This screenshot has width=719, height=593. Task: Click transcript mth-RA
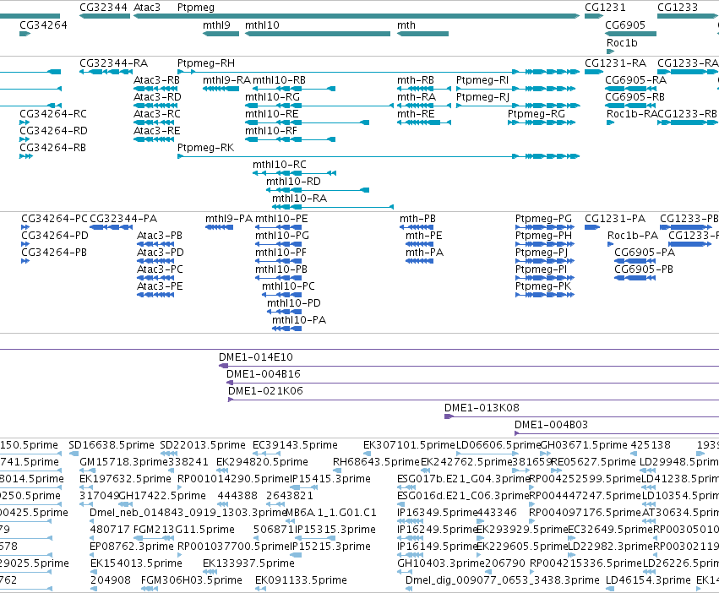[424, 106]
